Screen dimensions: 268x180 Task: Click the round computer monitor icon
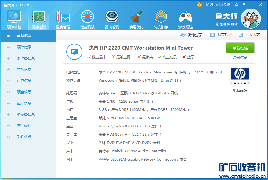click(74, 52)
